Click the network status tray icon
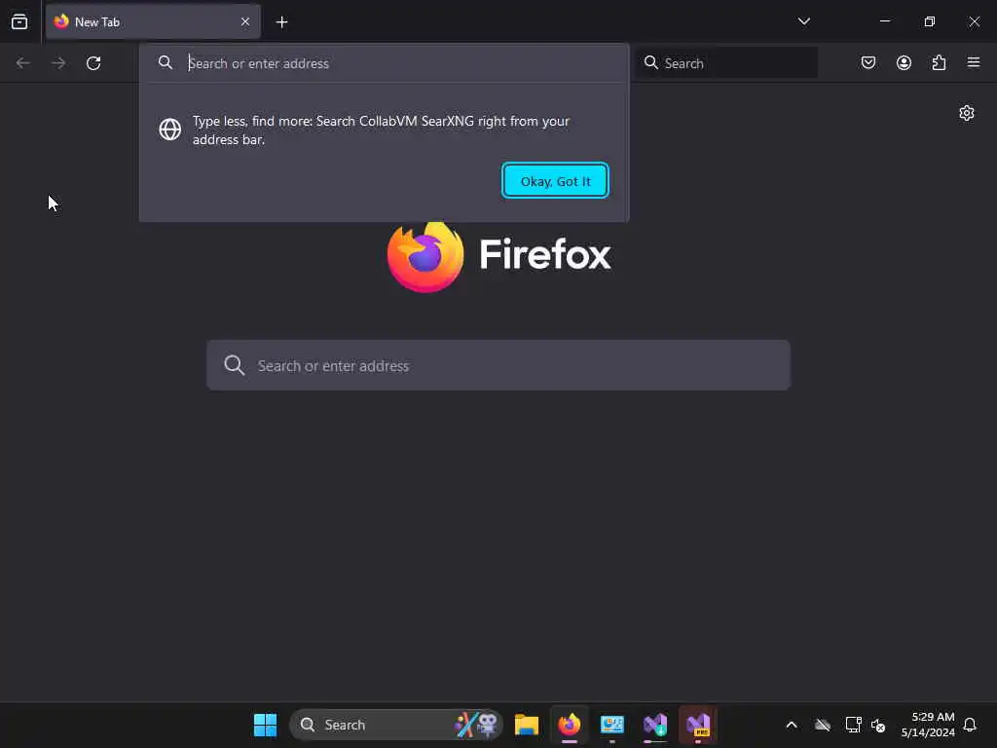Image resolution: width=997 pixels, height=748 pixels. tap(853, 725)
